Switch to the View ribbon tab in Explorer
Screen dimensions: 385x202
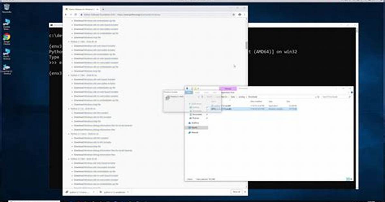click(x=215, y=93)
